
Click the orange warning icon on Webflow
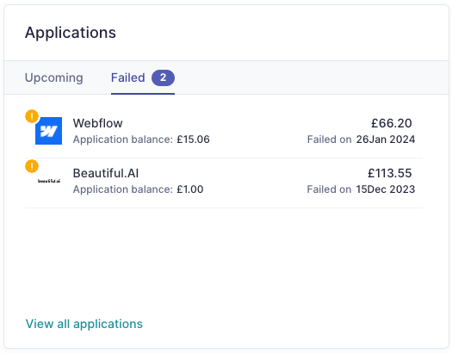tap(32, 116)
